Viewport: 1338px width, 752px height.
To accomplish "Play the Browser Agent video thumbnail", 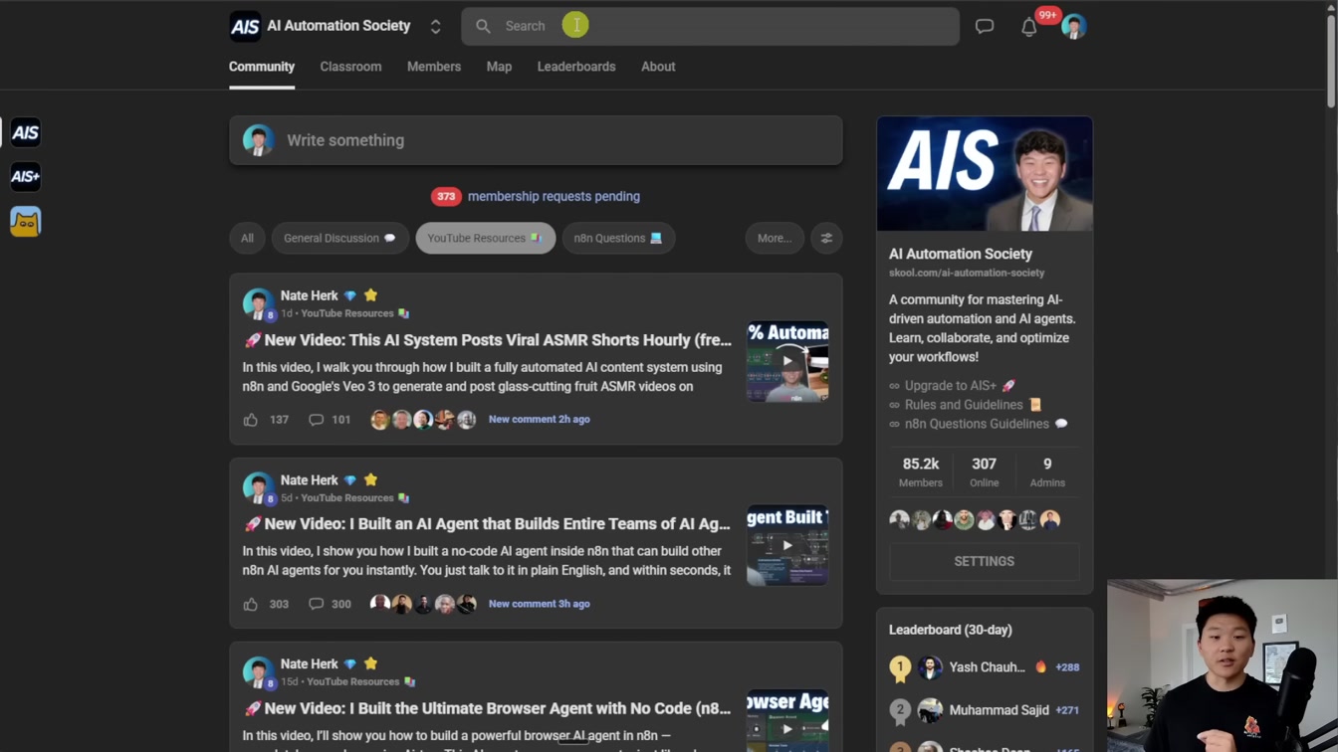I will point(787,720).
